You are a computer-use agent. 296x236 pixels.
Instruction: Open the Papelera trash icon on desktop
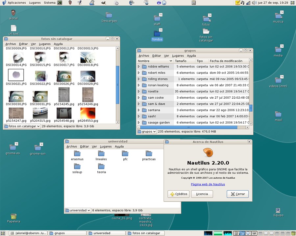point(13,217)
